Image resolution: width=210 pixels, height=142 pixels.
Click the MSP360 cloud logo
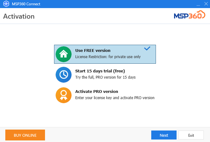(189, 15)
